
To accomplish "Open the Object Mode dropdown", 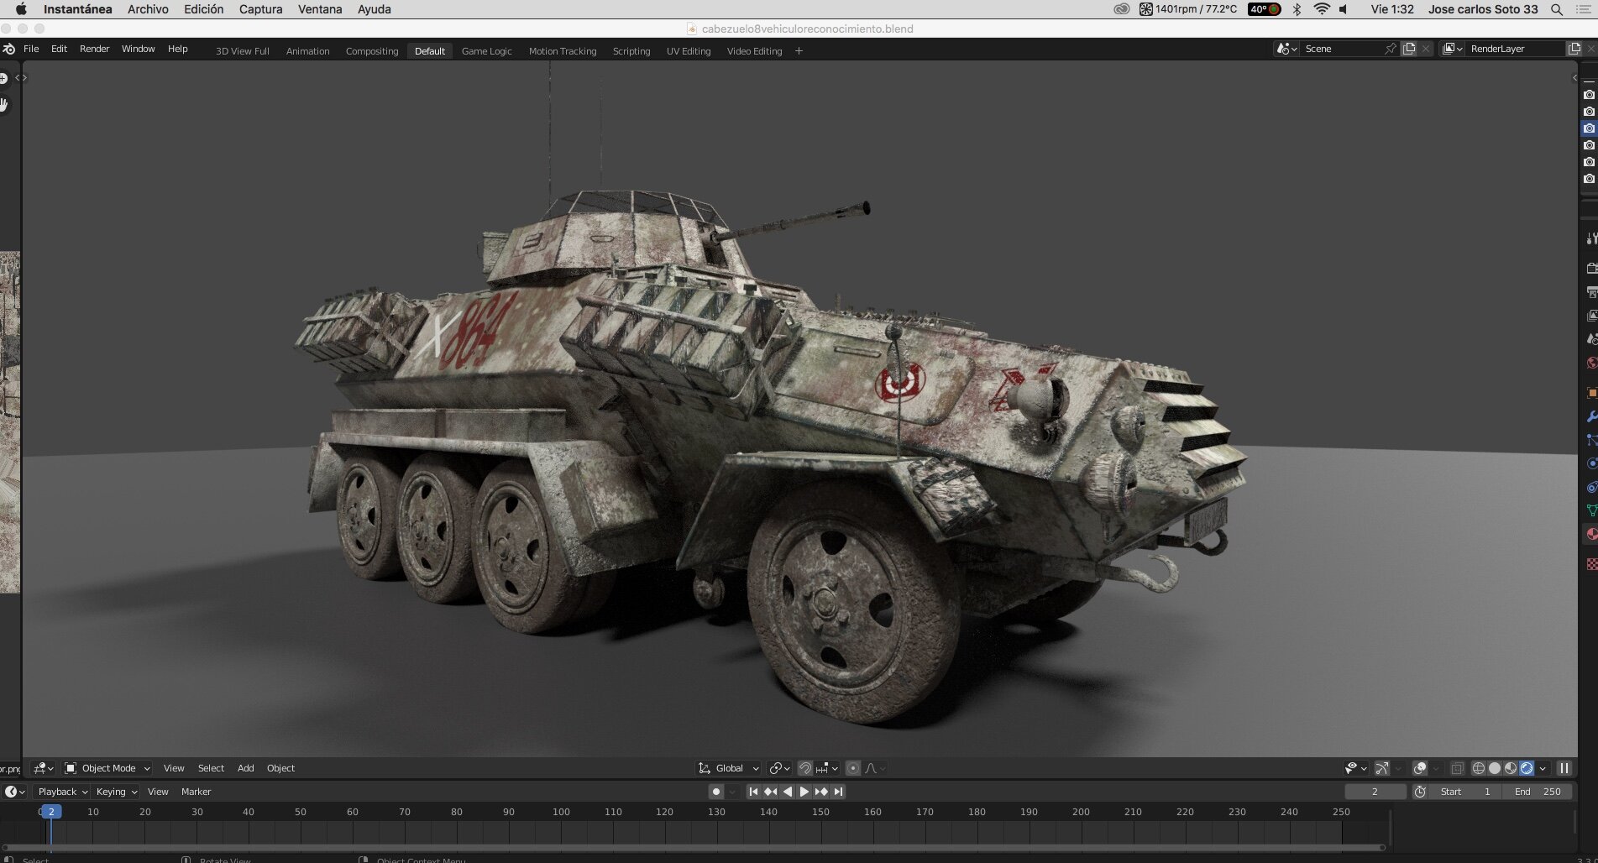I will 107,768.
